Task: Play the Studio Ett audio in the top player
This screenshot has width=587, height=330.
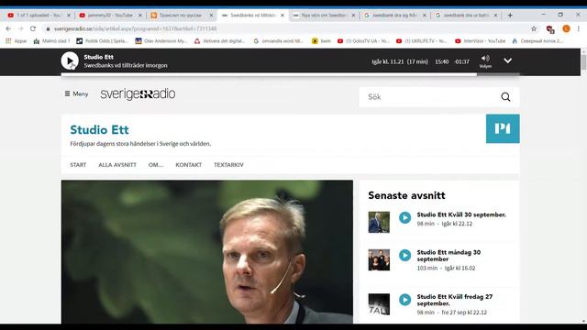Action: click(x=70, y=60)
